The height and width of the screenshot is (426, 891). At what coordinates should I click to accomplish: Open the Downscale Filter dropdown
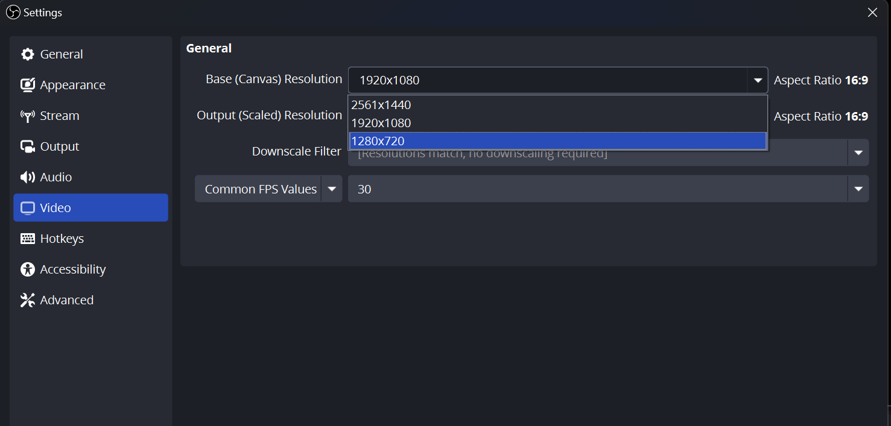click(x=858, y=152)
